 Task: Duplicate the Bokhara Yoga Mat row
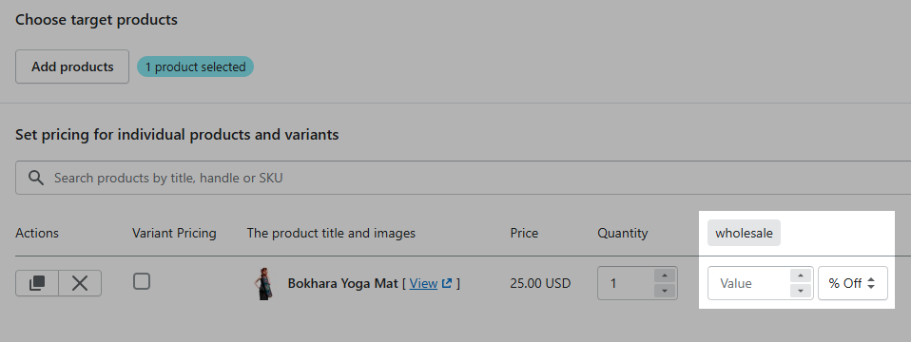tap(37, 283)
